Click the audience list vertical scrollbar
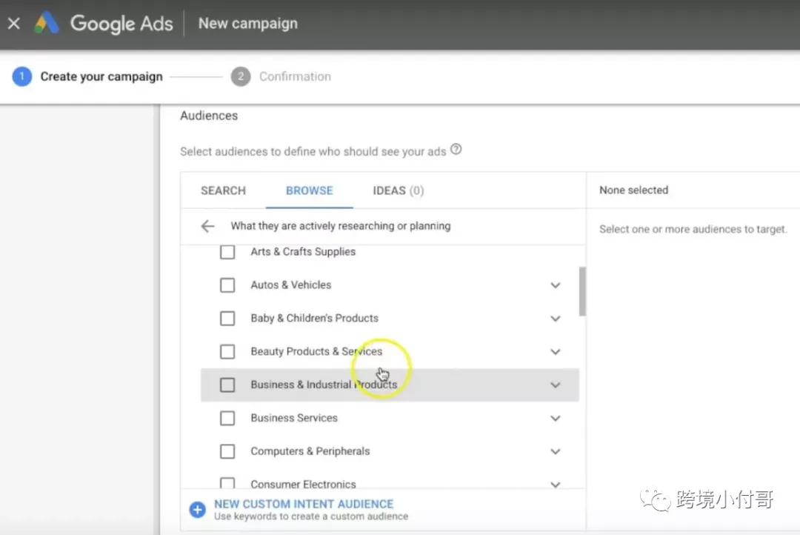The height and width of the screenshot is (535, 800). pyautogui.click(x=582, y=291)
